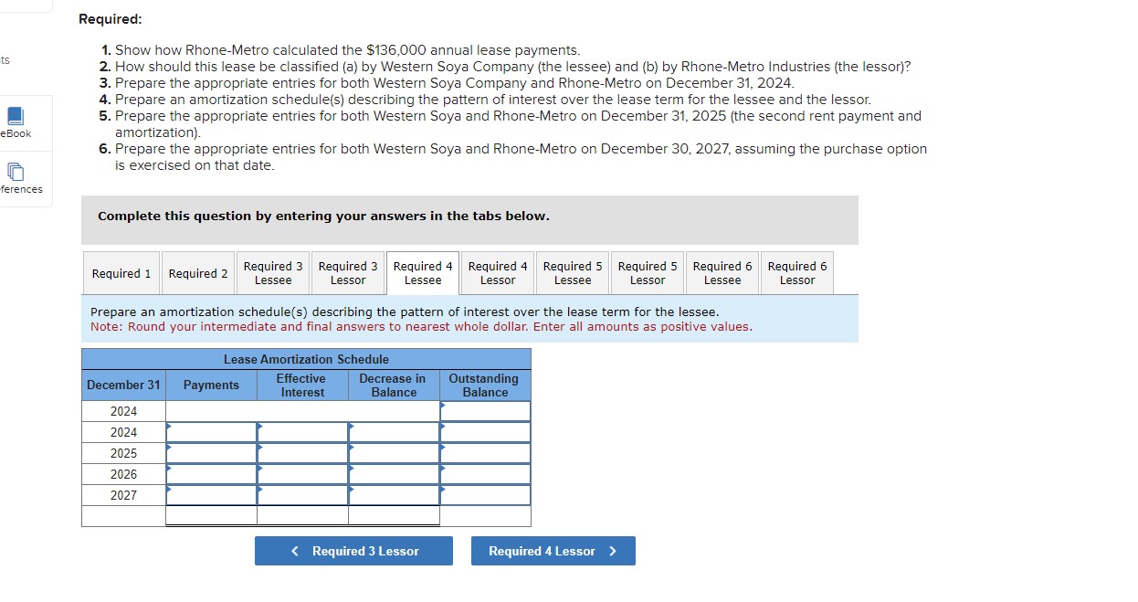Open the Required 6 Lessor tab
Screen dimensions: 1138x602
(797, 273)
